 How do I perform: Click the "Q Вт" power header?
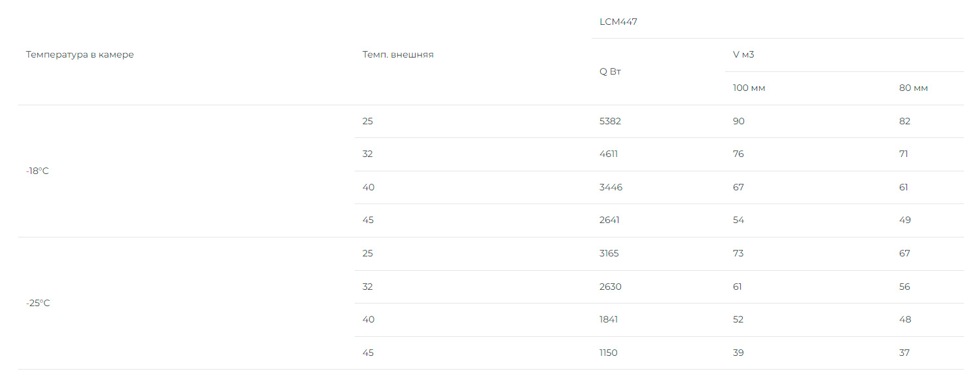[610, 71]
